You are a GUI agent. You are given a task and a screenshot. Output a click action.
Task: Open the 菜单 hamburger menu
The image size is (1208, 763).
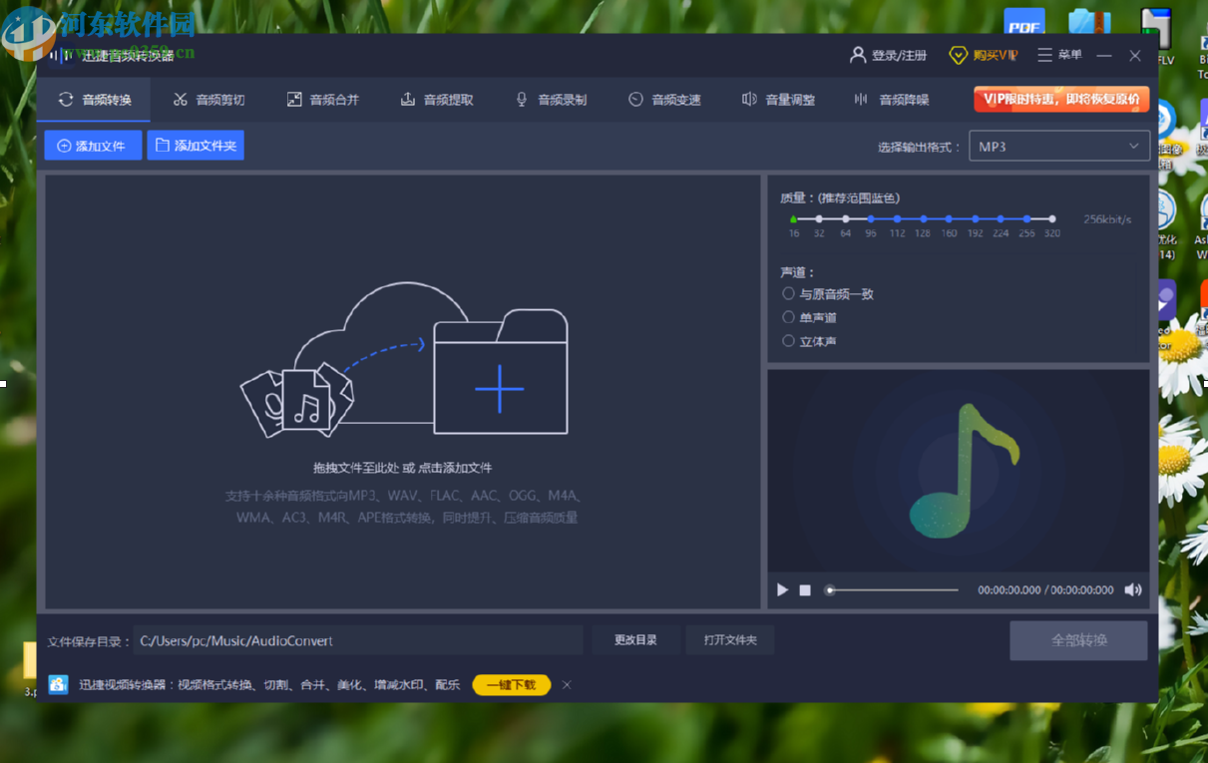(x=1044, y=56)
